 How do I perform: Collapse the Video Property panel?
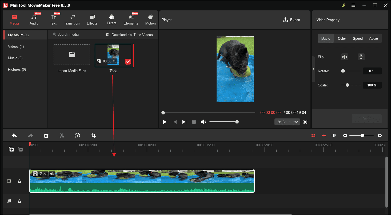point(314,69)
